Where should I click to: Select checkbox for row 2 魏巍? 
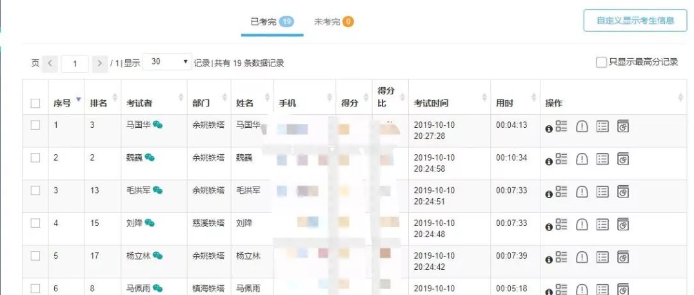click(35, 158)
